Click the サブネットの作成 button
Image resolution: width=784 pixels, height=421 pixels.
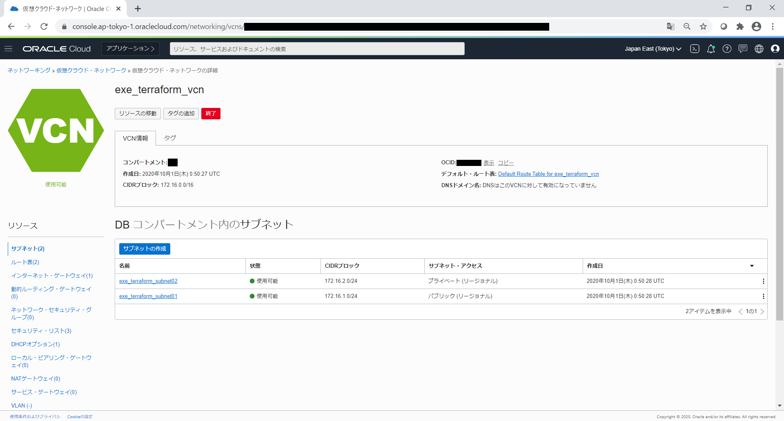tap(145, 249)
